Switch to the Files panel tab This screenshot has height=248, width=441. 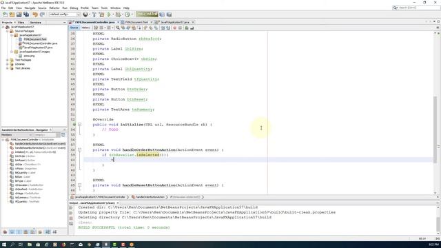[x=21, y=22]
